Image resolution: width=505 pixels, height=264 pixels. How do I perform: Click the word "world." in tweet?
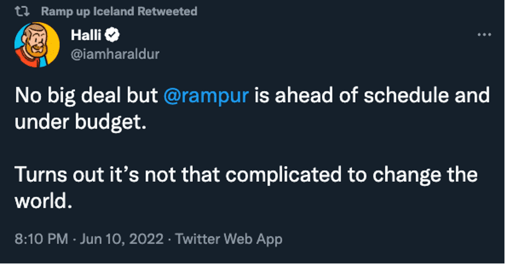(x=44, y=201)
